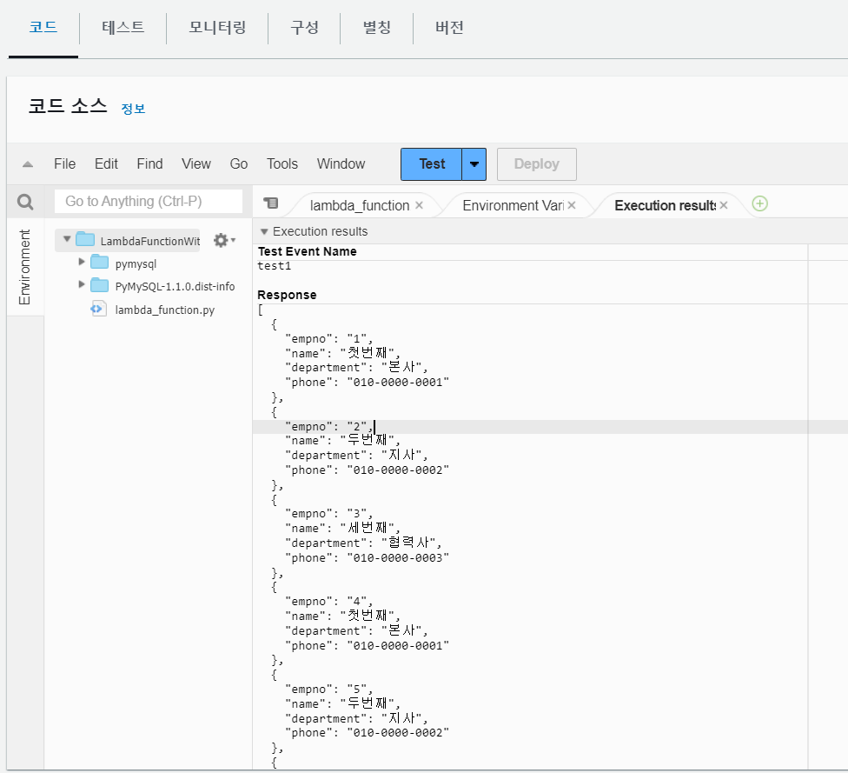Screen dimensions: 848x773
Task: Open the search magnifier icon in sidebar
Action: point(25,202)
